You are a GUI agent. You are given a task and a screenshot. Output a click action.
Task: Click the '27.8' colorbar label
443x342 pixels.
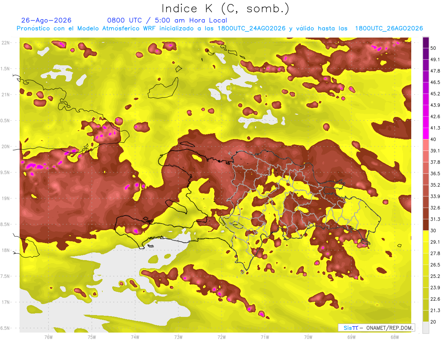(x=435, y=253)
